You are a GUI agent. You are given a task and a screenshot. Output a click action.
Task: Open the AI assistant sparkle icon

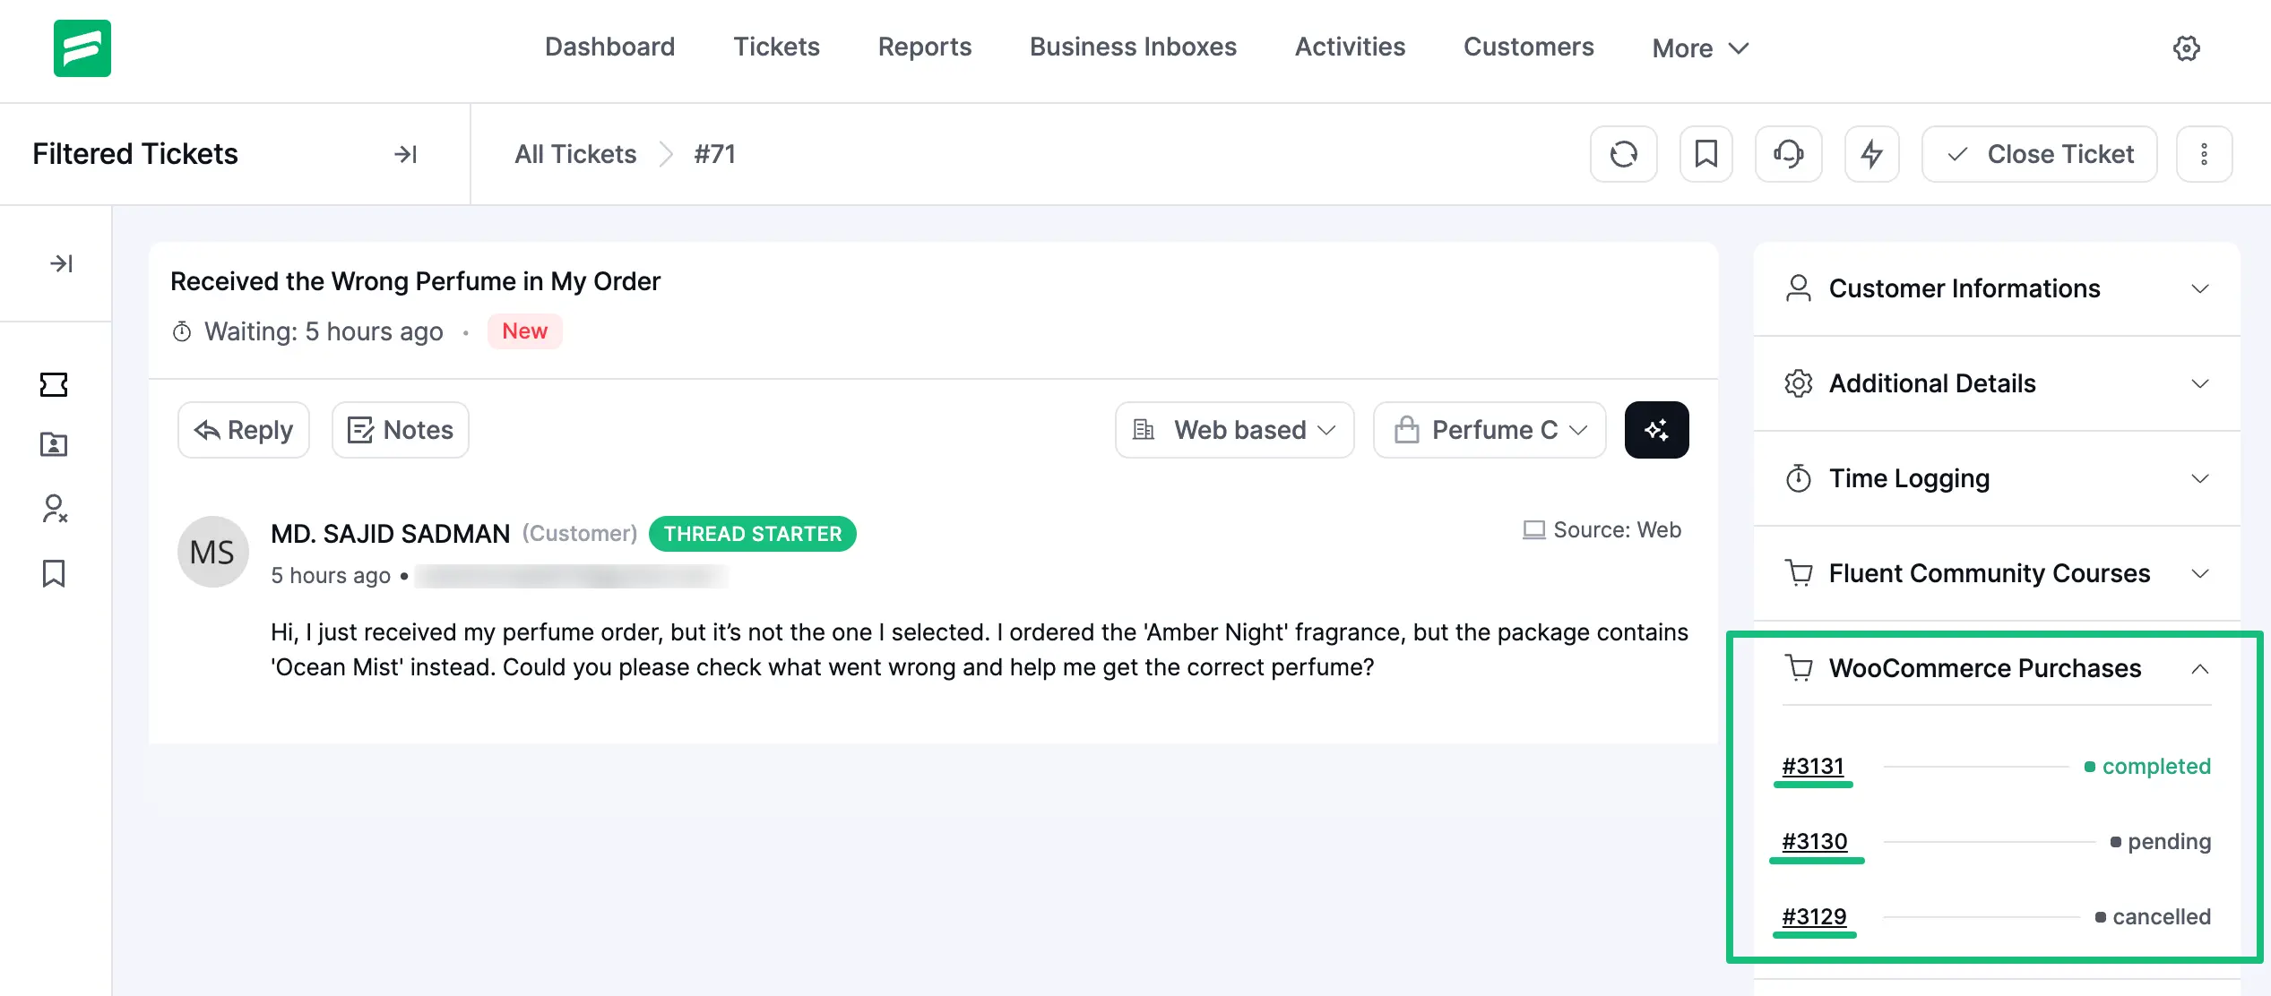pyautogui.click(x=1657, y=430)
